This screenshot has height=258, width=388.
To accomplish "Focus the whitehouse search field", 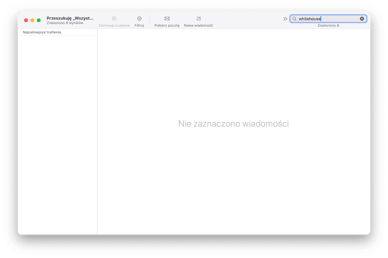I will 328,19.
